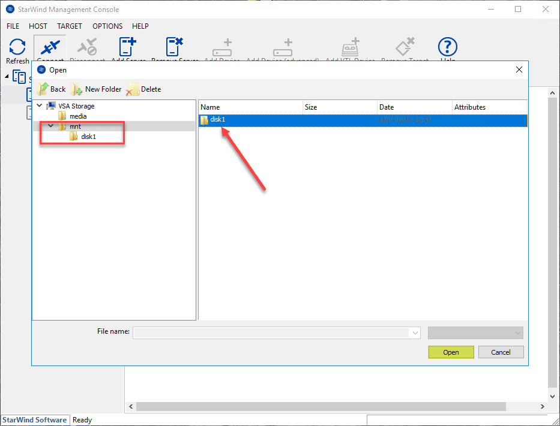560x426 pixels.
Task: Click the Delete folder icon
Action: click(132, 89)
